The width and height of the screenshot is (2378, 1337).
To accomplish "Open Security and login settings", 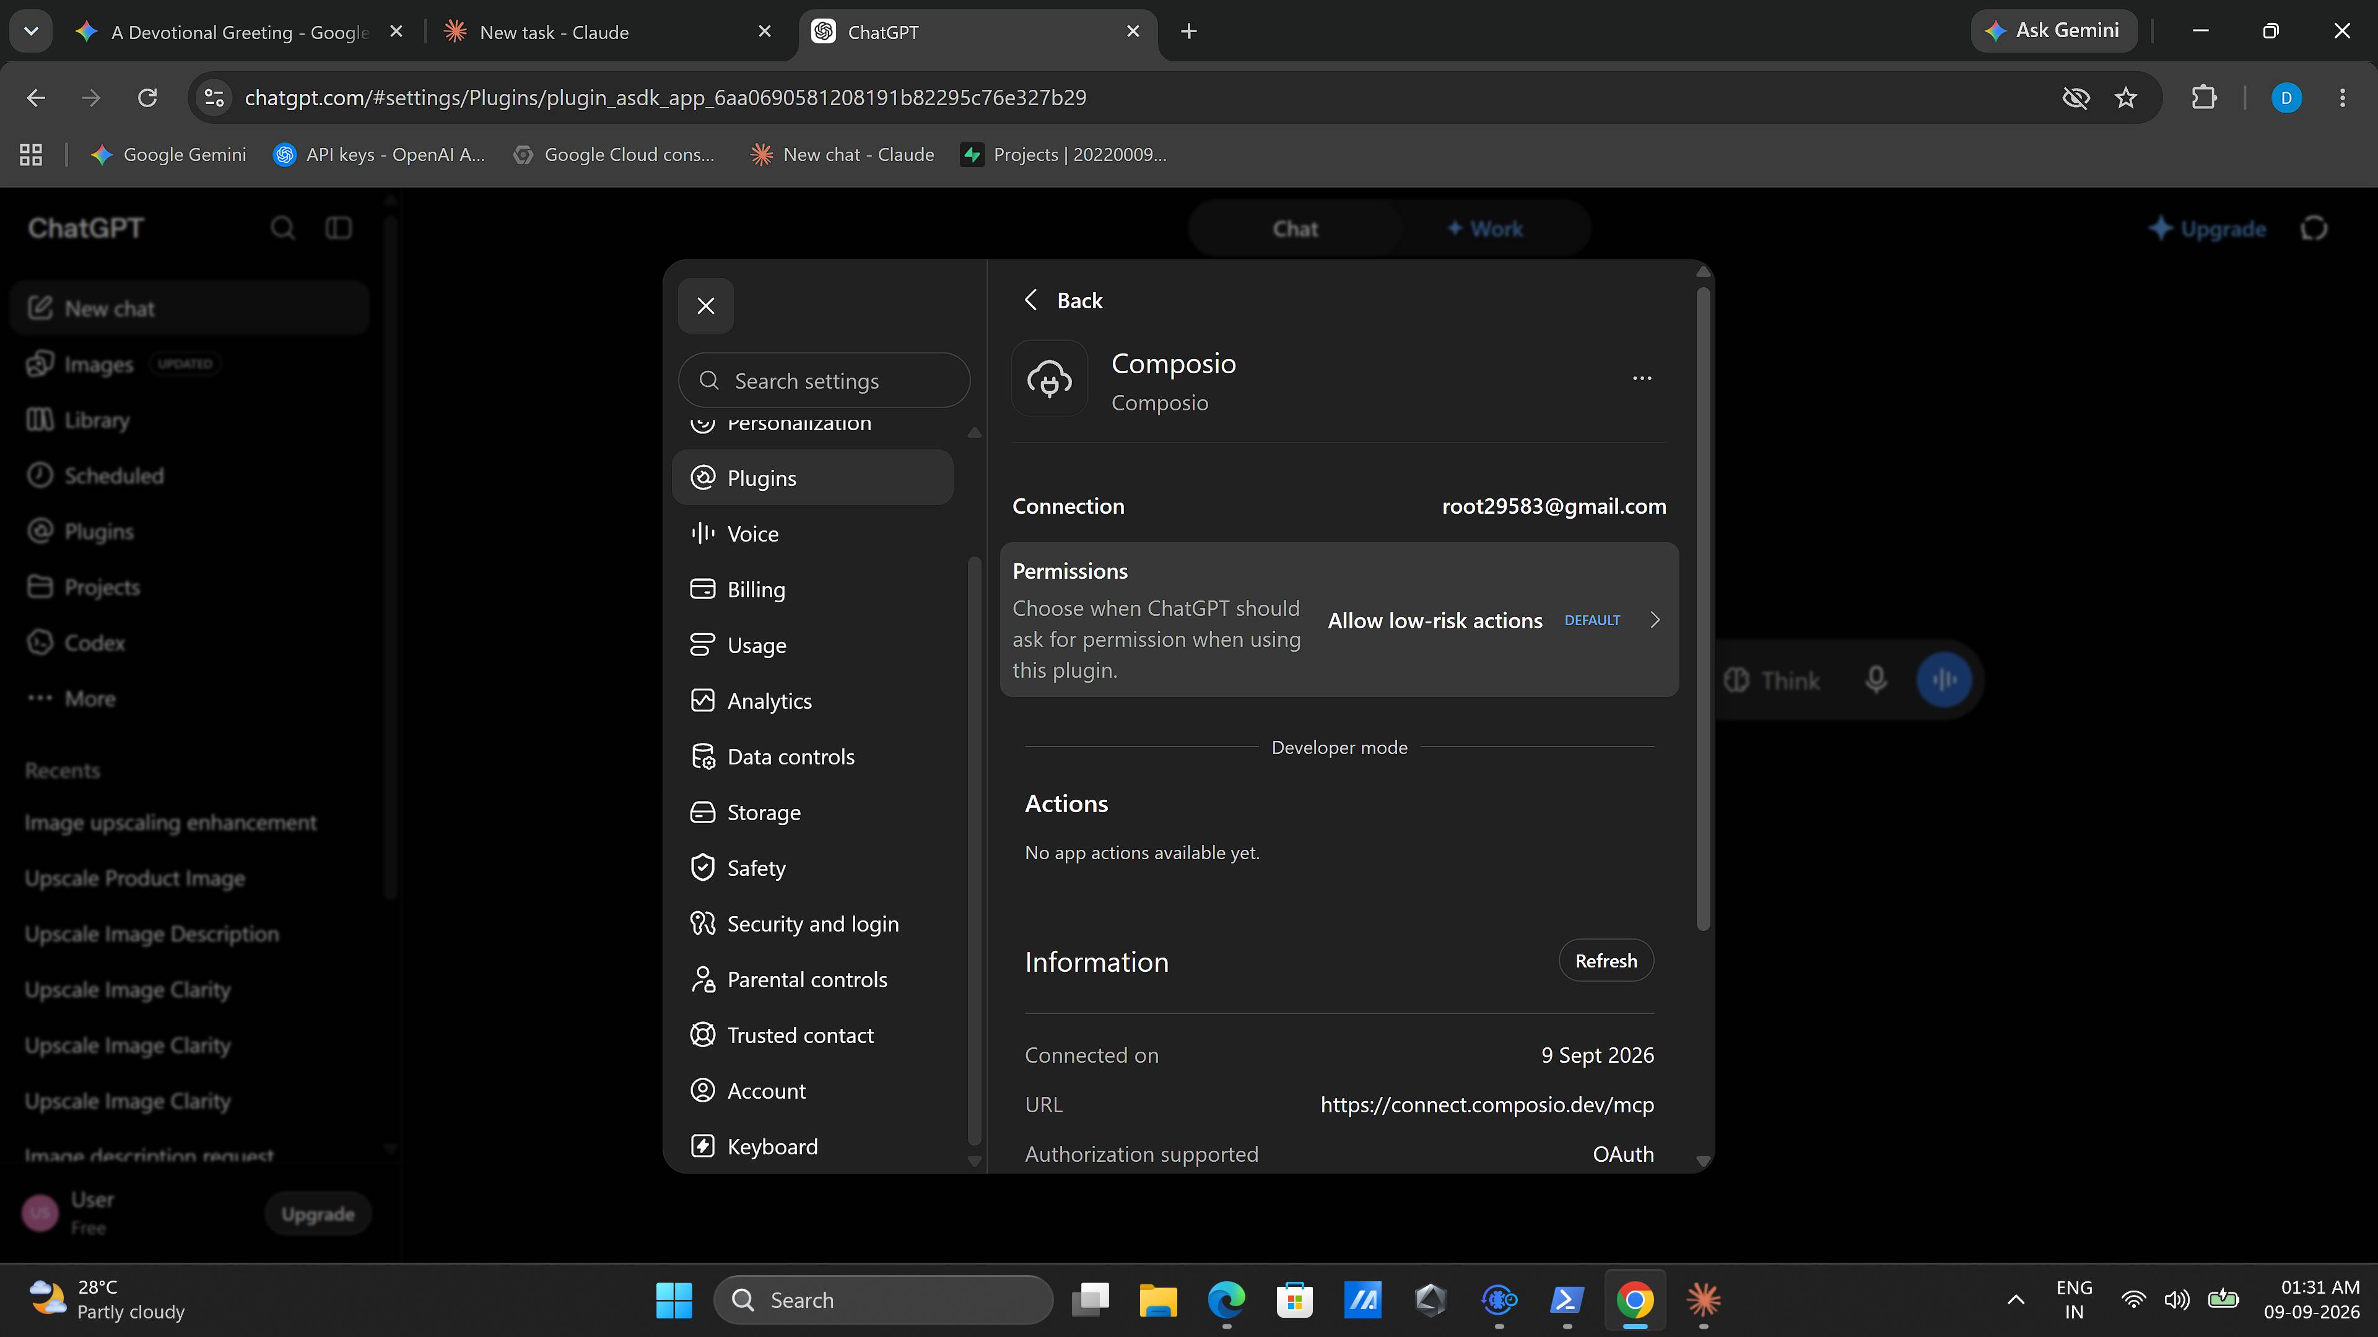I will tap(812, 924).
